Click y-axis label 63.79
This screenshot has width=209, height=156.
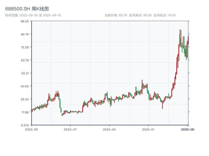(25, 60)
